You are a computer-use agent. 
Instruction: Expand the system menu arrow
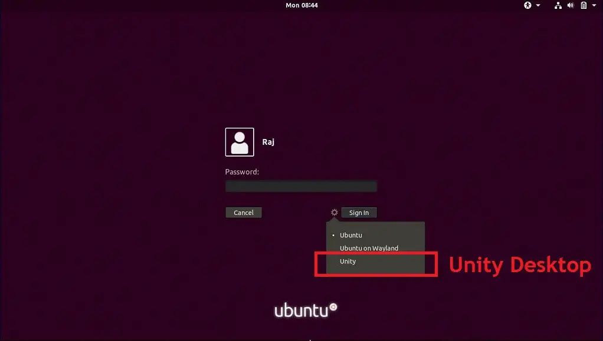[x=594, y=5]
